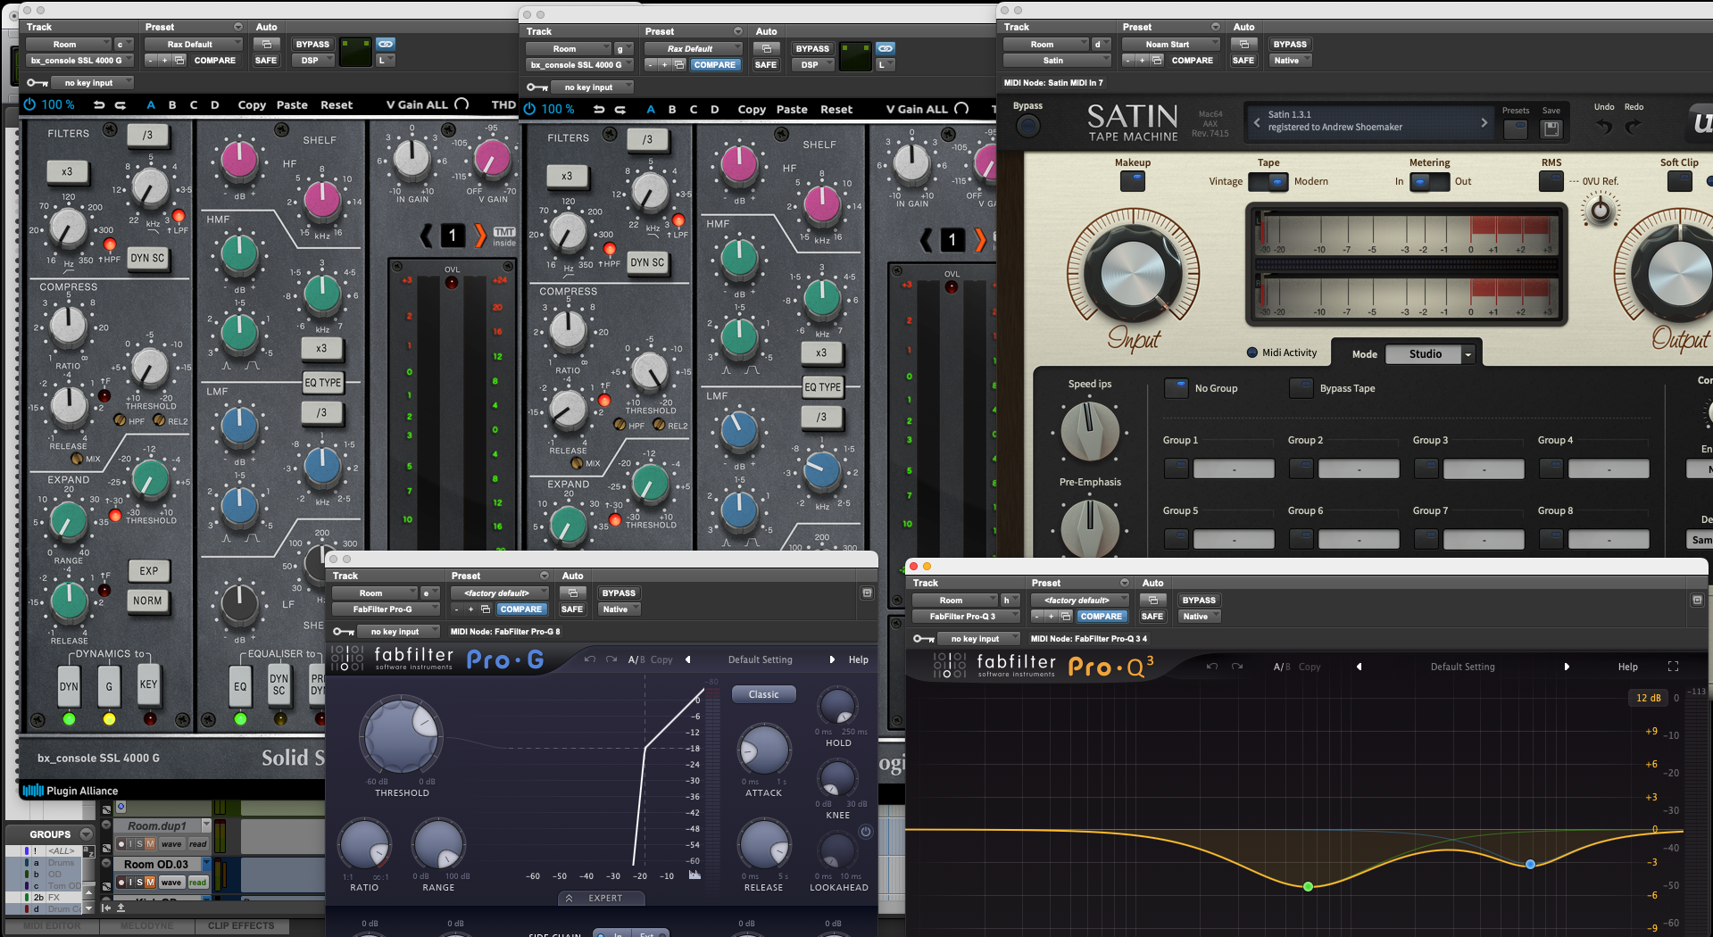Image resolution: width=1713 pixels, height=937 pixels.
Task: Open the Noam Start preset dropdown in Satin
Action: tap(1170, 44)
